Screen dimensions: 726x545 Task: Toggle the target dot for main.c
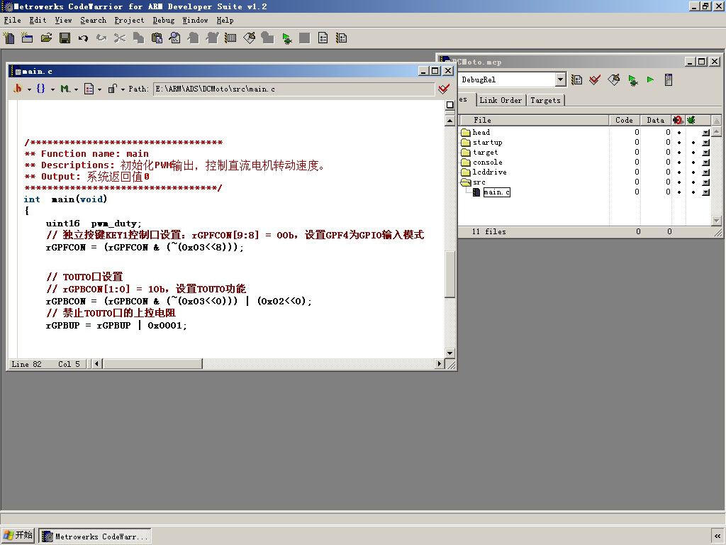click(x=679, y=192)
